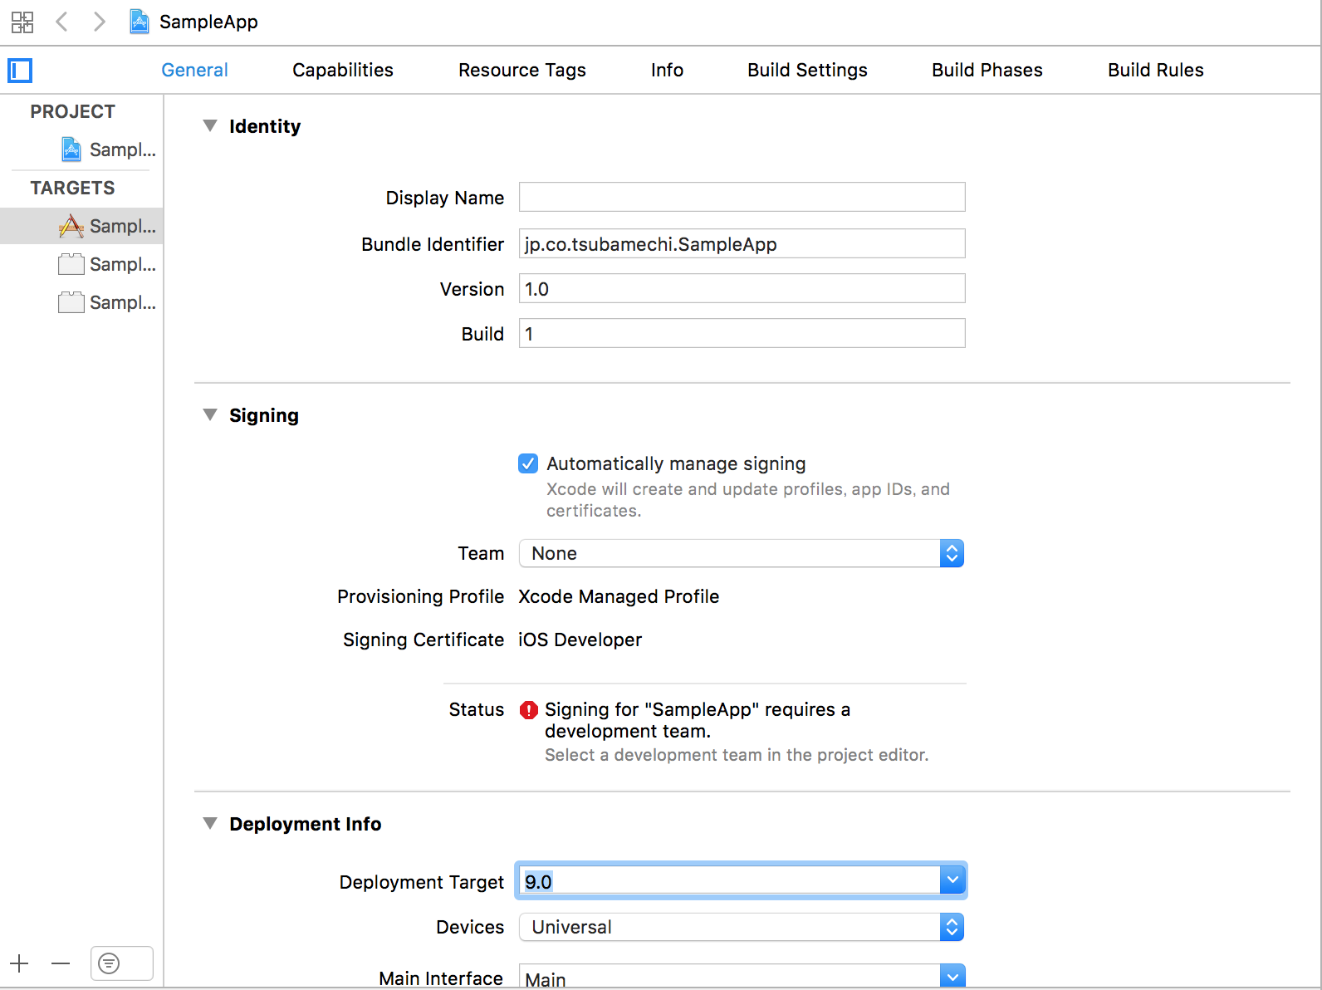
Task: Switch to the Build Settings tab
Action: click(807, 70)
